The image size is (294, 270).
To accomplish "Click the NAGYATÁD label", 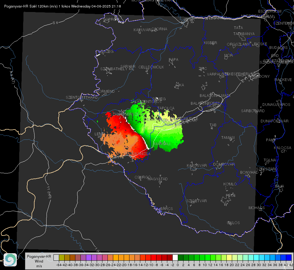I will click(158, 179).
